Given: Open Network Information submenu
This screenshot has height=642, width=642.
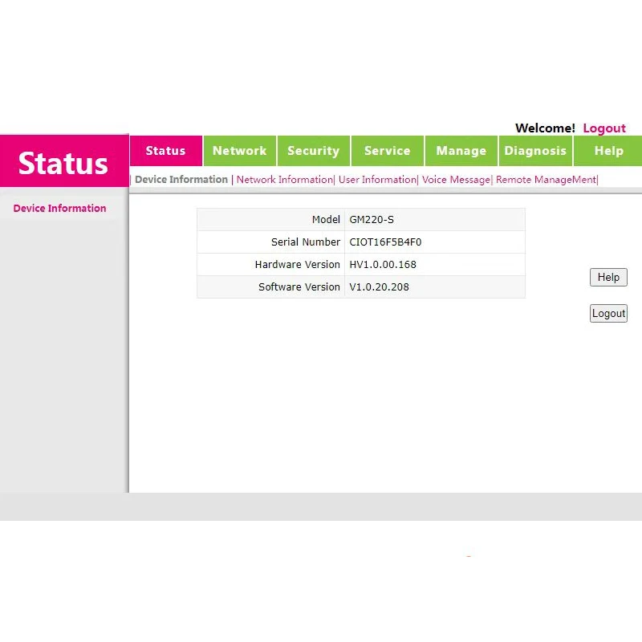Looking at the screenshot, I should coord(285,179).
